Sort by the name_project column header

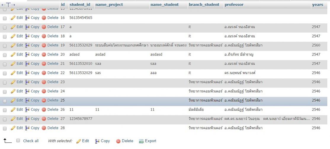click(x=109, y=5)
